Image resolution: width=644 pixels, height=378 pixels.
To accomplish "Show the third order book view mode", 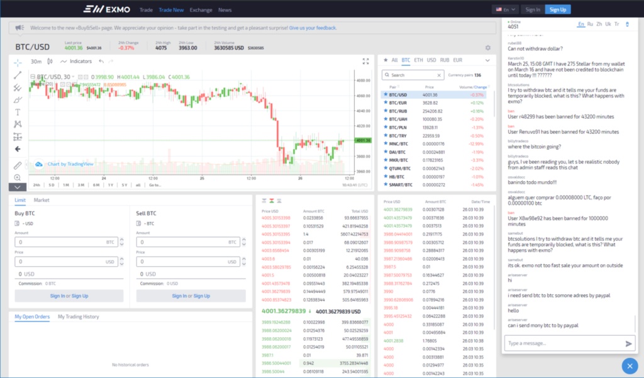I will (x=279, y=201).
